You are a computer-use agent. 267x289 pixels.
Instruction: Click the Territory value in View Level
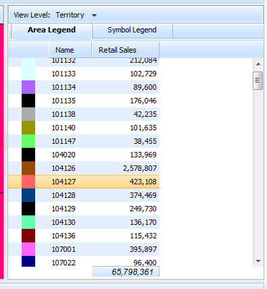point(70,15)
